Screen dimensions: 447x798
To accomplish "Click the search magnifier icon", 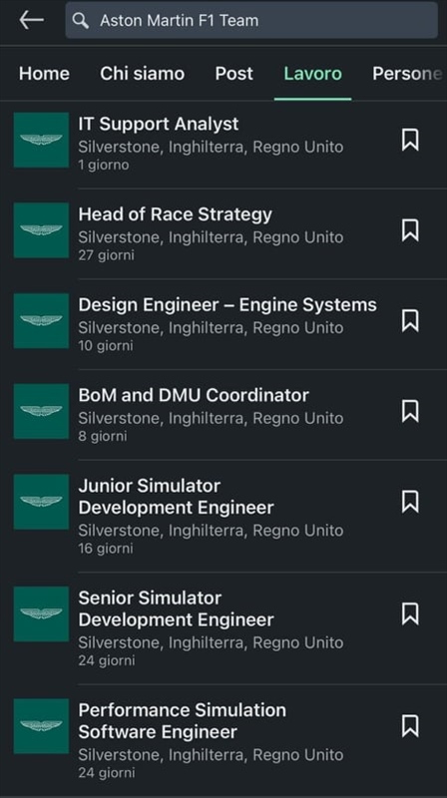I will click(80, 20).
